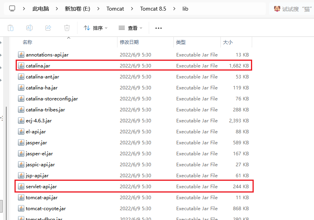Screen dimensions: 314x220
Task: Click the rename toolbar icon
Action: click(29, 28)
